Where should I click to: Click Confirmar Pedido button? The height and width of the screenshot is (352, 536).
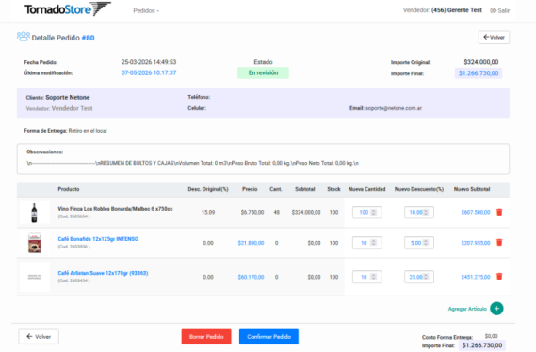coord(268,337)
